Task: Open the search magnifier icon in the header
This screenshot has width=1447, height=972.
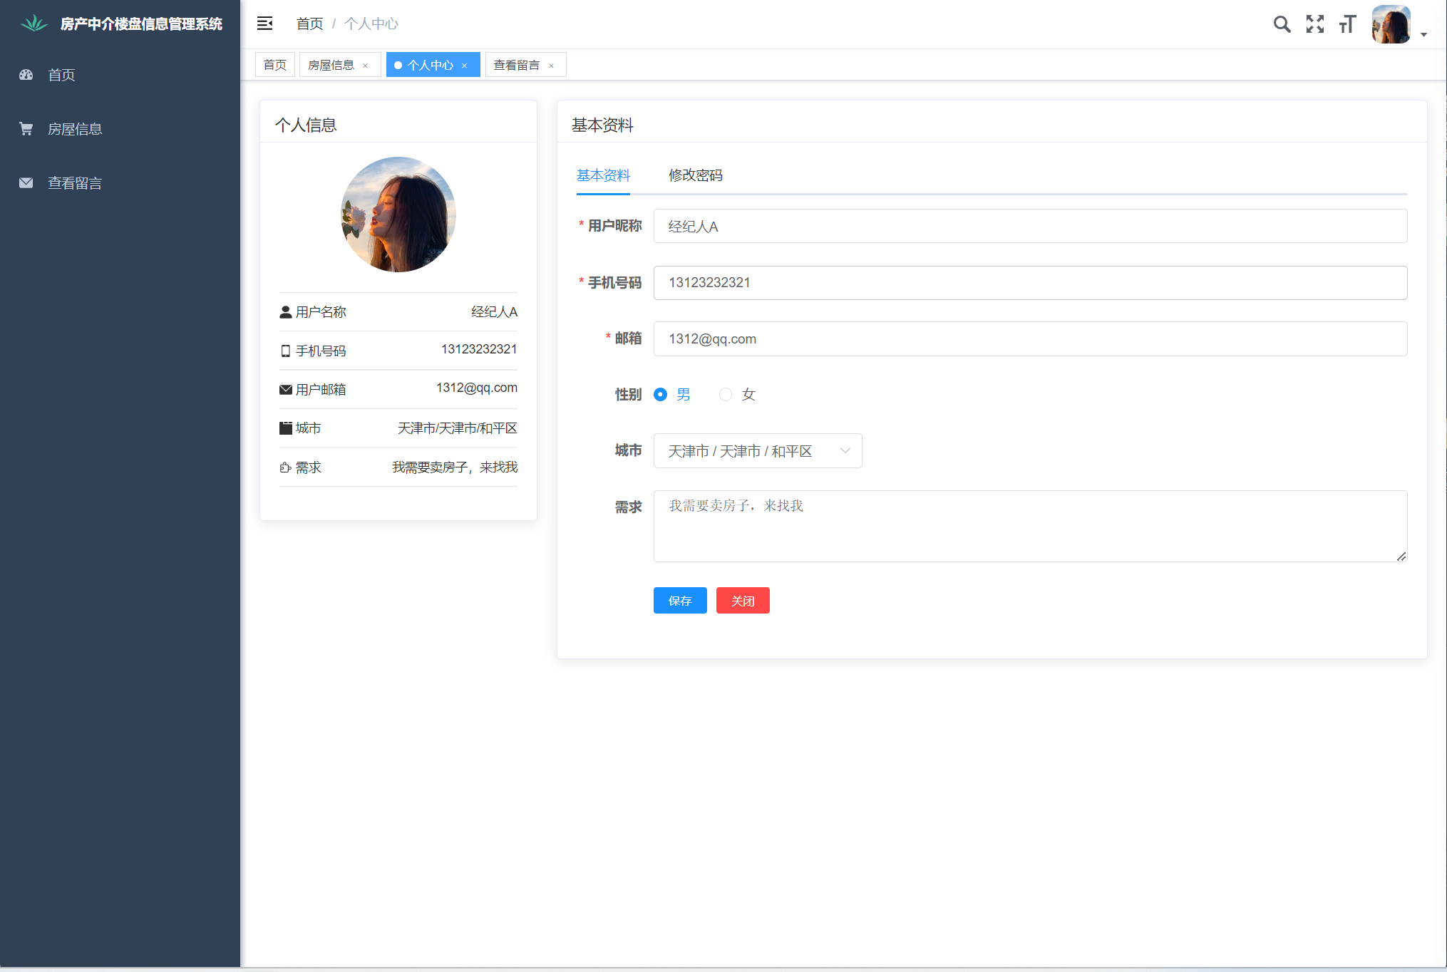Action: (1282, 24)
